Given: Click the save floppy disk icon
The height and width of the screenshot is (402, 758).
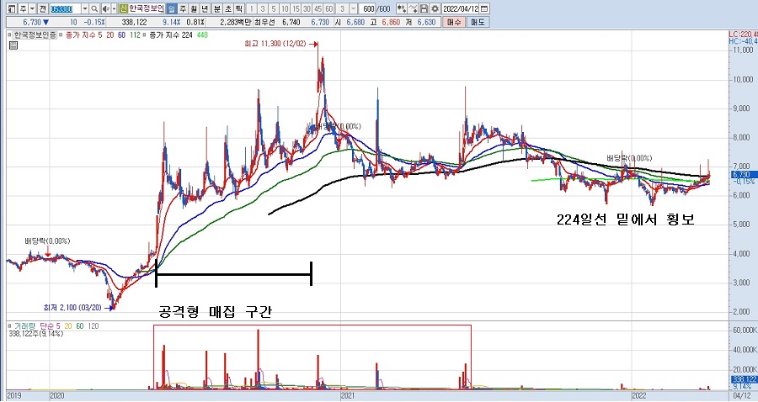Looking at the screenshot, I should point(424,8).
